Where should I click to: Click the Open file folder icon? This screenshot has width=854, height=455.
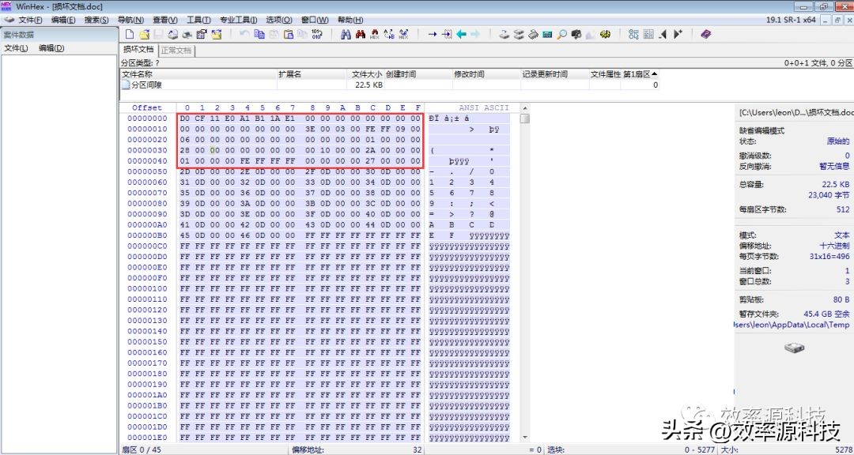click(145, 34)
